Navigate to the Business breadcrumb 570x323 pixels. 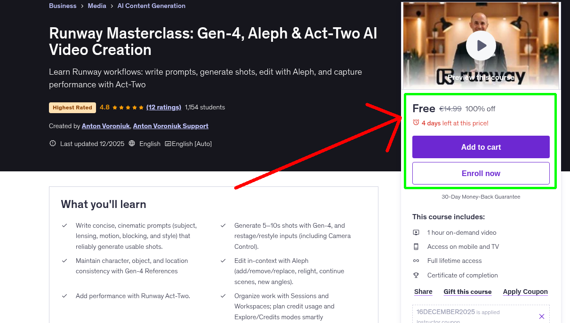click(63, 6)
